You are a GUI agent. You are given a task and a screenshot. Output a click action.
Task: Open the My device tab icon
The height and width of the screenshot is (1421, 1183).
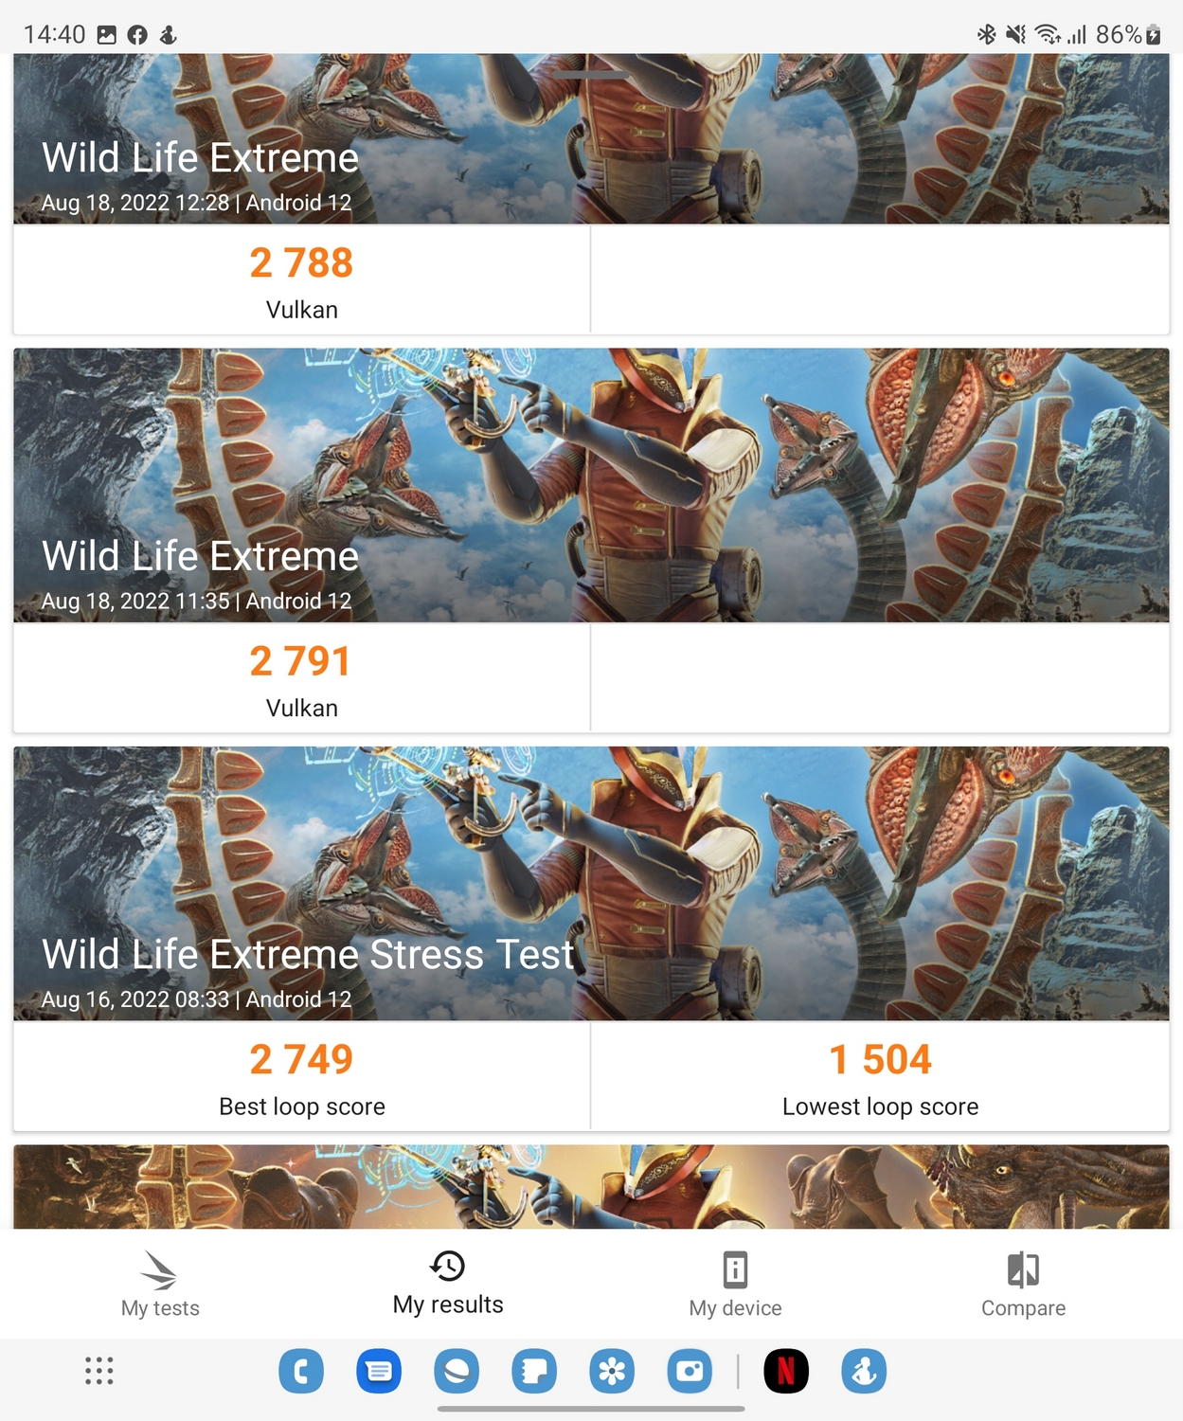(735, 1269)
